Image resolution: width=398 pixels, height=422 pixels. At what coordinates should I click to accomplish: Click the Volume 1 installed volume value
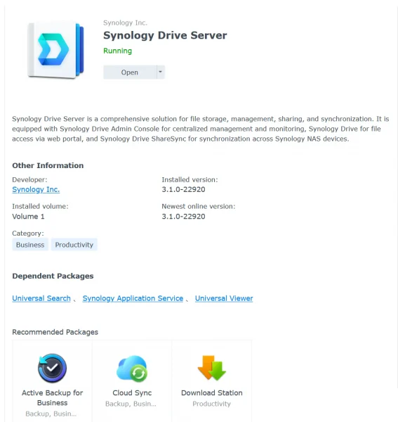pyautogui.click(x=28, y=217)
